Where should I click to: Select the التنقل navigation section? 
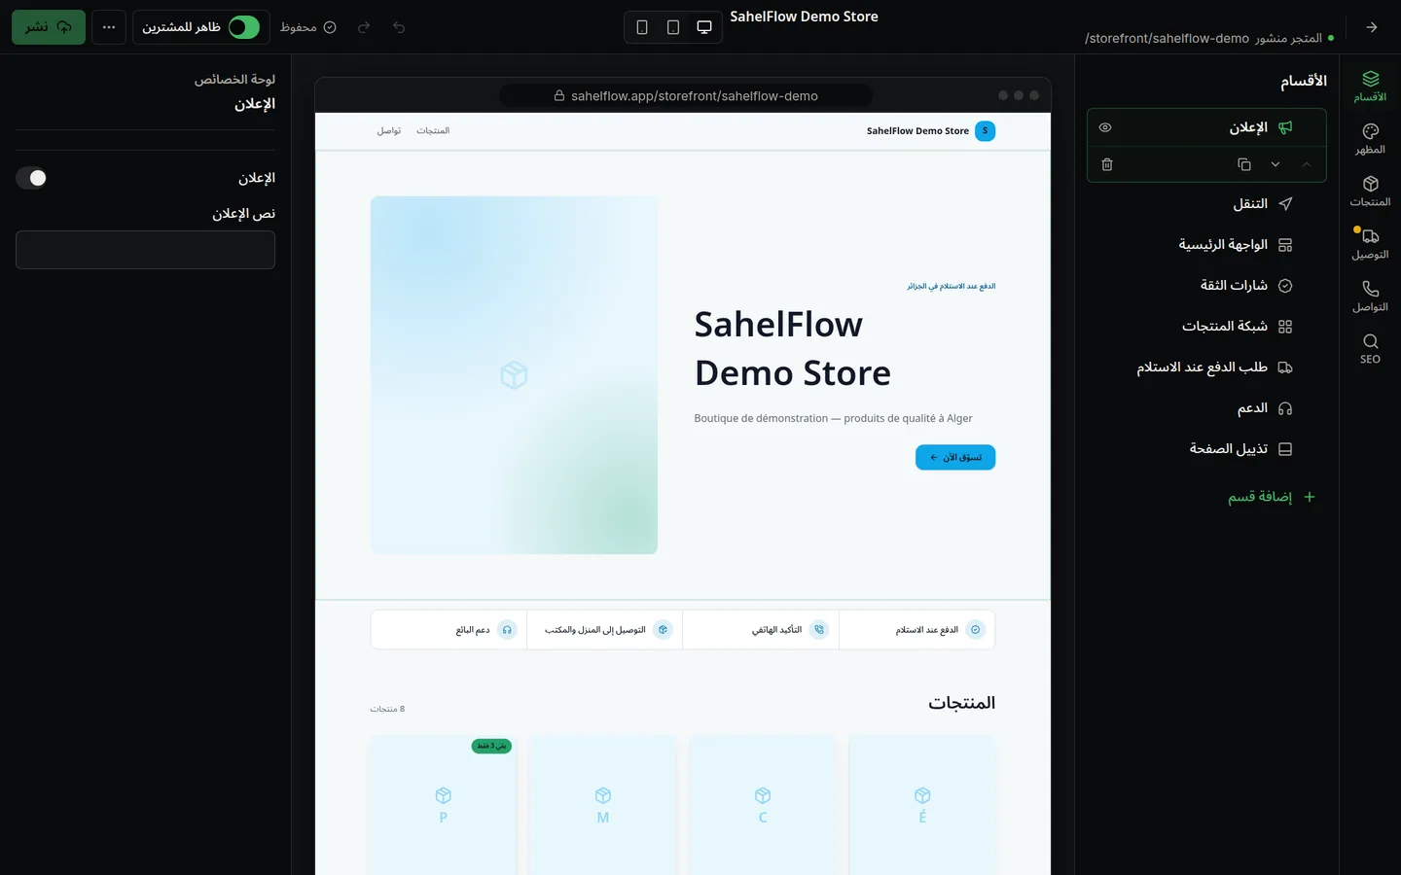(x=1206, y=204)
